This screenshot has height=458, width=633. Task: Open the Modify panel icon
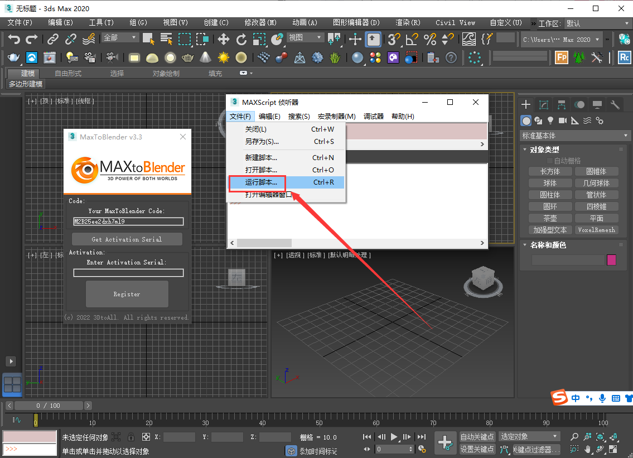pyautogui.click(x=544, y=105)
